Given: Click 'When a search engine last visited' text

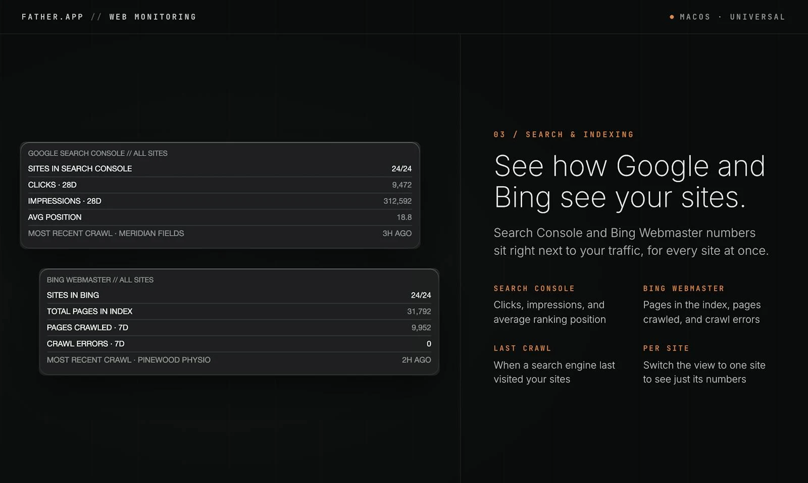Looking at the screenshot, I should [x=554, y=372].
